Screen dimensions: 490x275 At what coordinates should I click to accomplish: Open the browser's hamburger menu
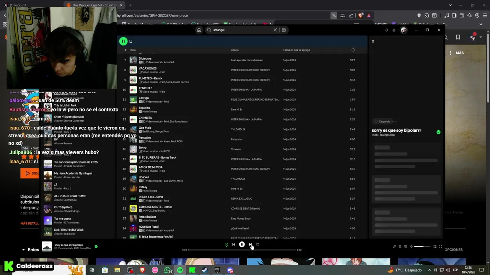click(484, 15)
